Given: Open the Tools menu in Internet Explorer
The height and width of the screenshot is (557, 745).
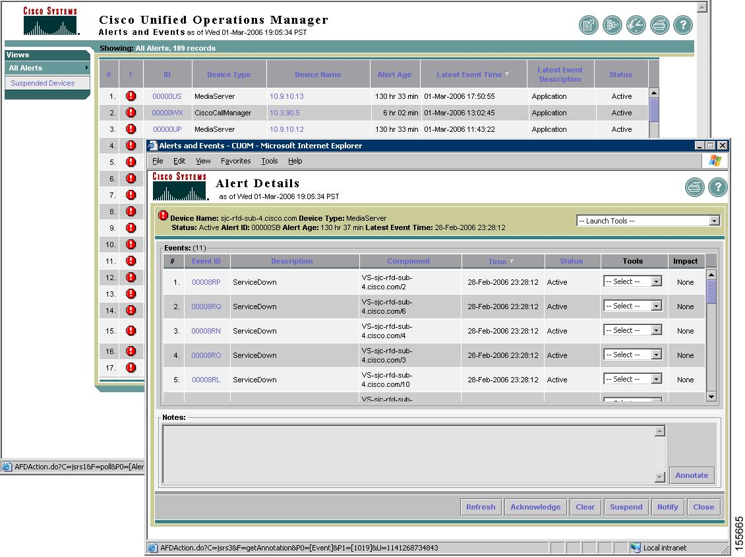Looking at the screenshot, I should click(x=270, y=161).
